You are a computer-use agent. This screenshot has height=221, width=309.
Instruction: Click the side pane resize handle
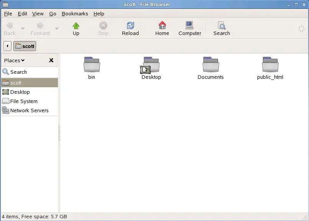pyautogui.click(x=59, y=133)
